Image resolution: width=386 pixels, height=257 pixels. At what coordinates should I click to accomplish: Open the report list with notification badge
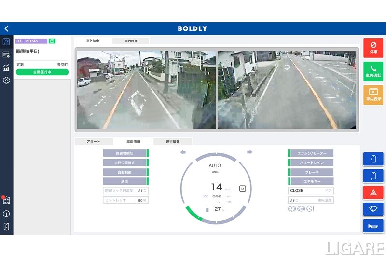[x=6, y=200]
